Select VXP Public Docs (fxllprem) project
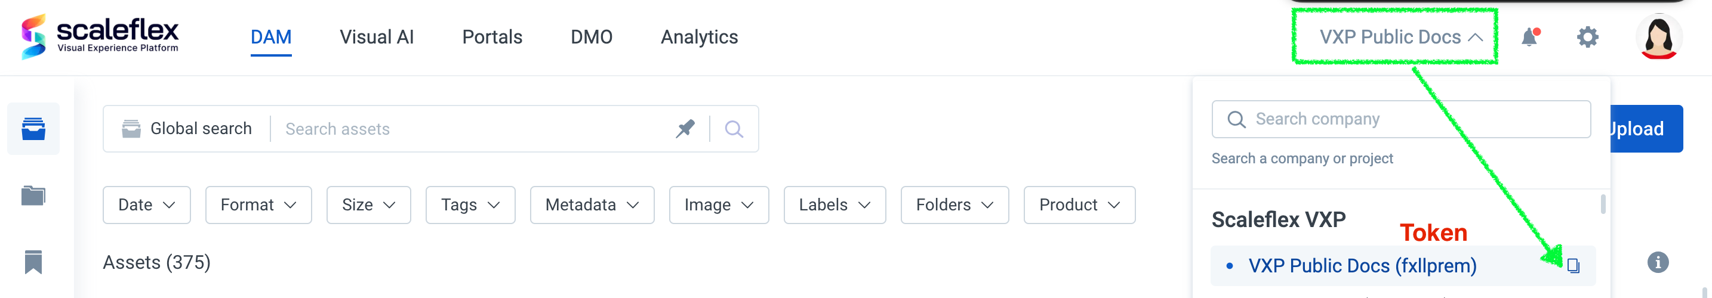Screen dimensions: 1712x298 [1362, 265]
